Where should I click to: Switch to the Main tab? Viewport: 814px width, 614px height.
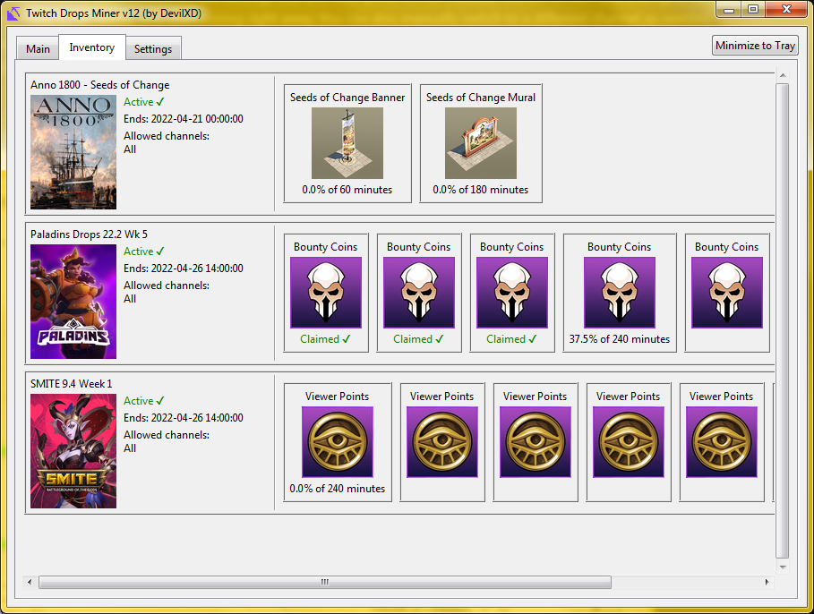(x=37, y=48)
